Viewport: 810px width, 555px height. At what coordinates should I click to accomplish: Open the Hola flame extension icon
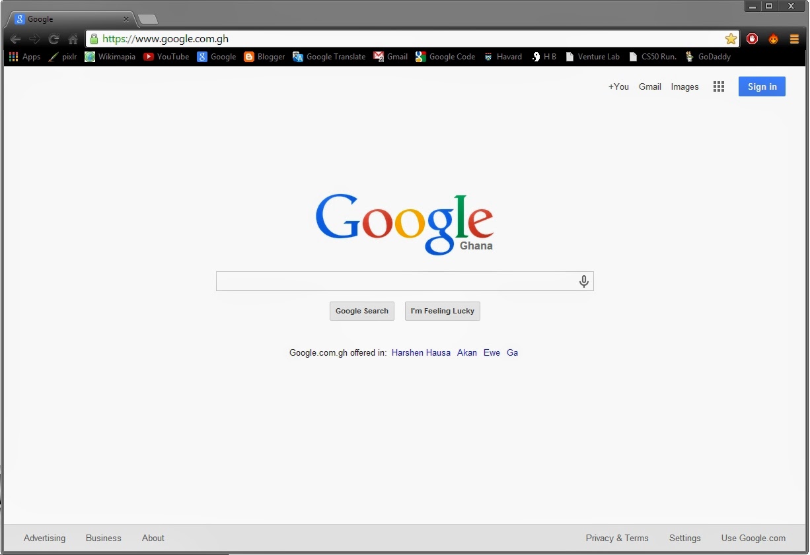click(x=773, y=39)
